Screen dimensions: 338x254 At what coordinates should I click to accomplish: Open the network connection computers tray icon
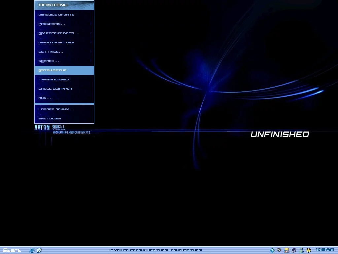(294, 250)
